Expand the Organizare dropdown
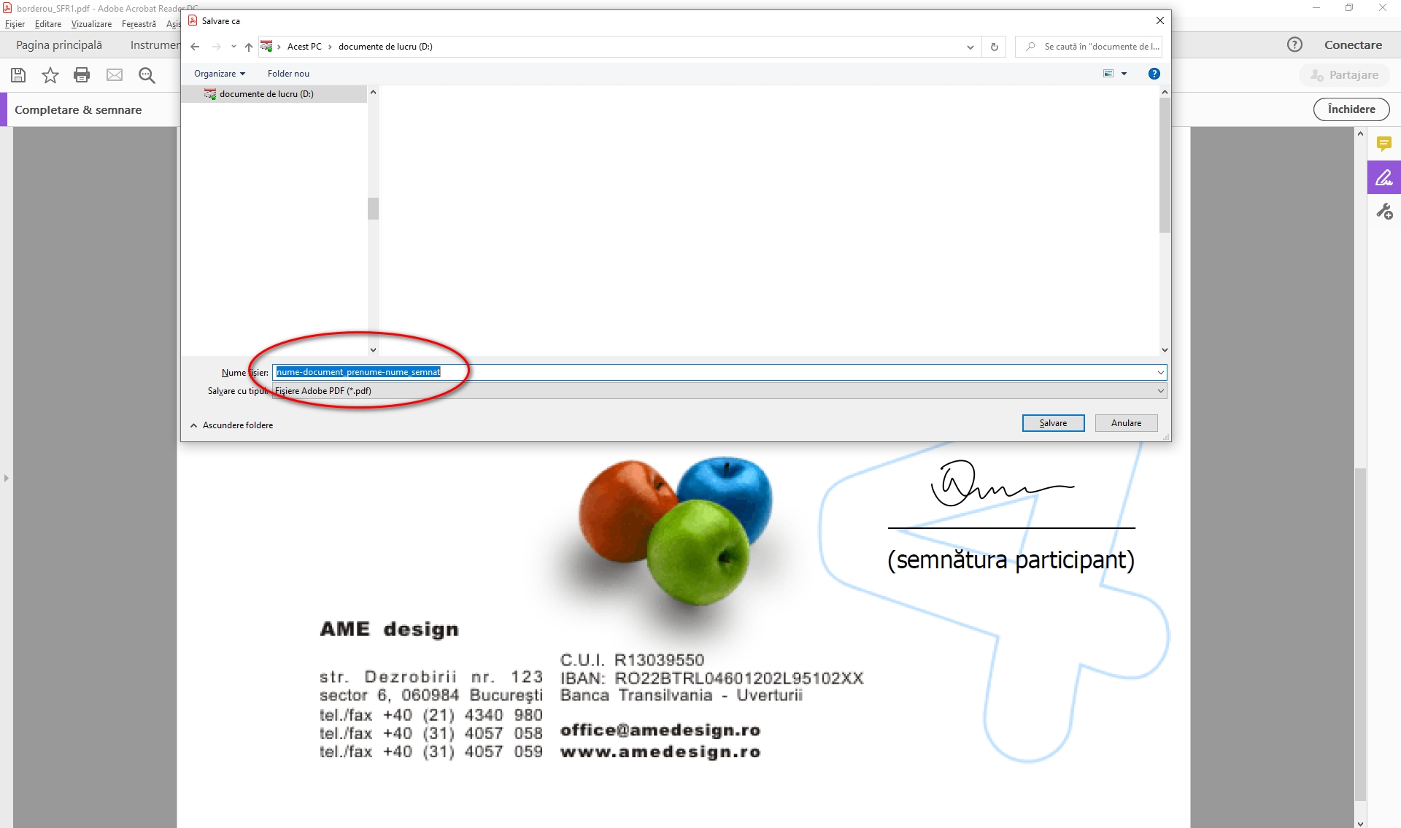The height and width of the screenshot is (828, 1401). coord(219,74)
